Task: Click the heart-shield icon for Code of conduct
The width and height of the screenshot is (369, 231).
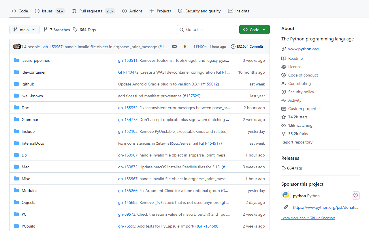Action: click(x=284, y=75)
